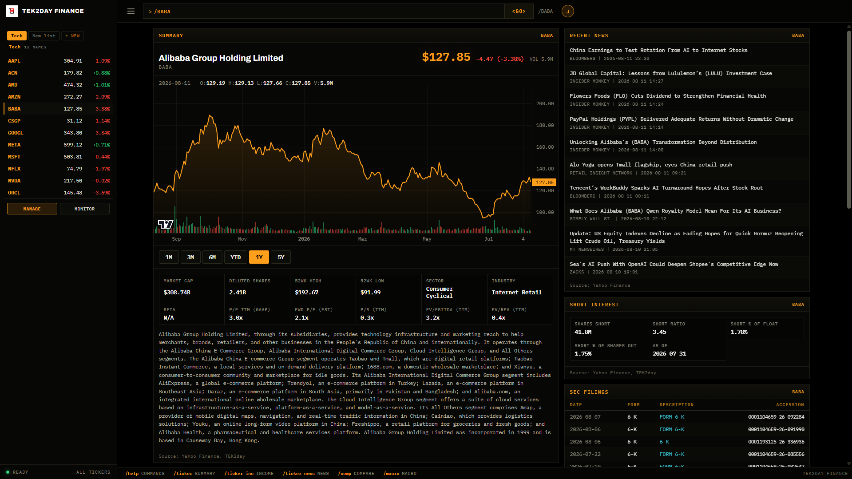Image resolution: width=852 pixels, height=479 pixels.
Task: Click the /macro MACRO shortcut
Action: click(400, 474)
